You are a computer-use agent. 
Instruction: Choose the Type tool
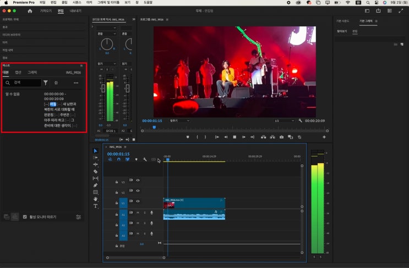click(95, 206)
